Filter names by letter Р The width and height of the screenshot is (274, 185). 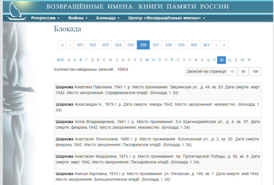[x=172, y=60]
